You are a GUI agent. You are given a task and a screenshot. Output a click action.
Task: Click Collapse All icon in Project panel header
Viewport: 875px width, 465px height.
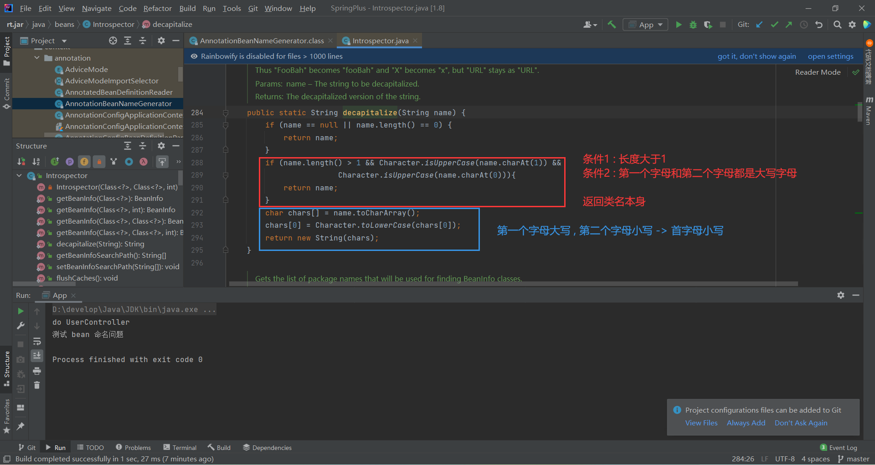[x=143, y=41]
